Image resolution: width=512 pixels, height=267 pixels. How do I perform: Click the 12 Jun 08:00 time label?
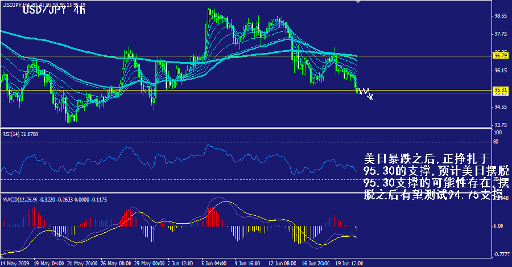(x=282, y=264)
